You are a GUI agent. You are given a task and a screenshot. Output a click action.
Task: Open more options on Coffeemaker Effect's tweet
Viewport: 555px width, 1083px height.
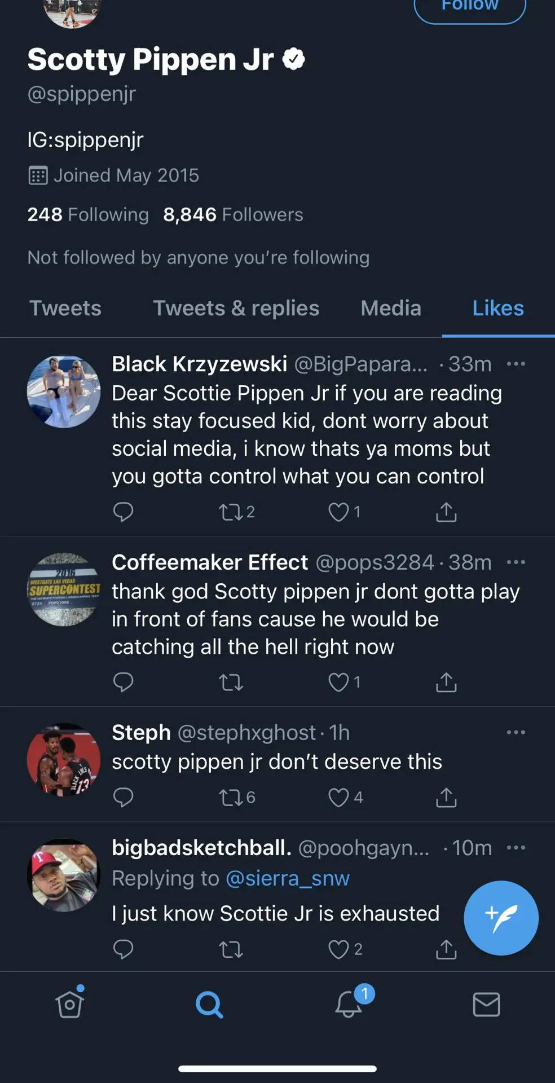pos(516,562)
